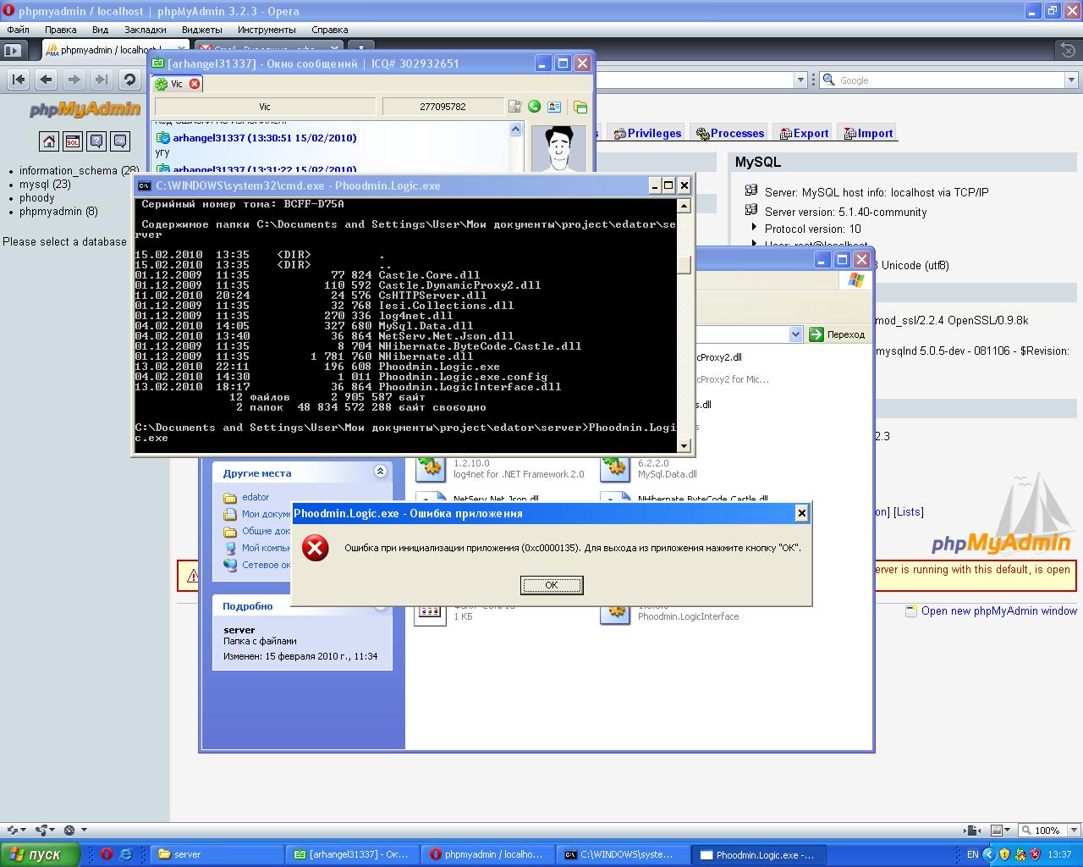
Task: Open the Закладки menu
Action: coord(146,30)
